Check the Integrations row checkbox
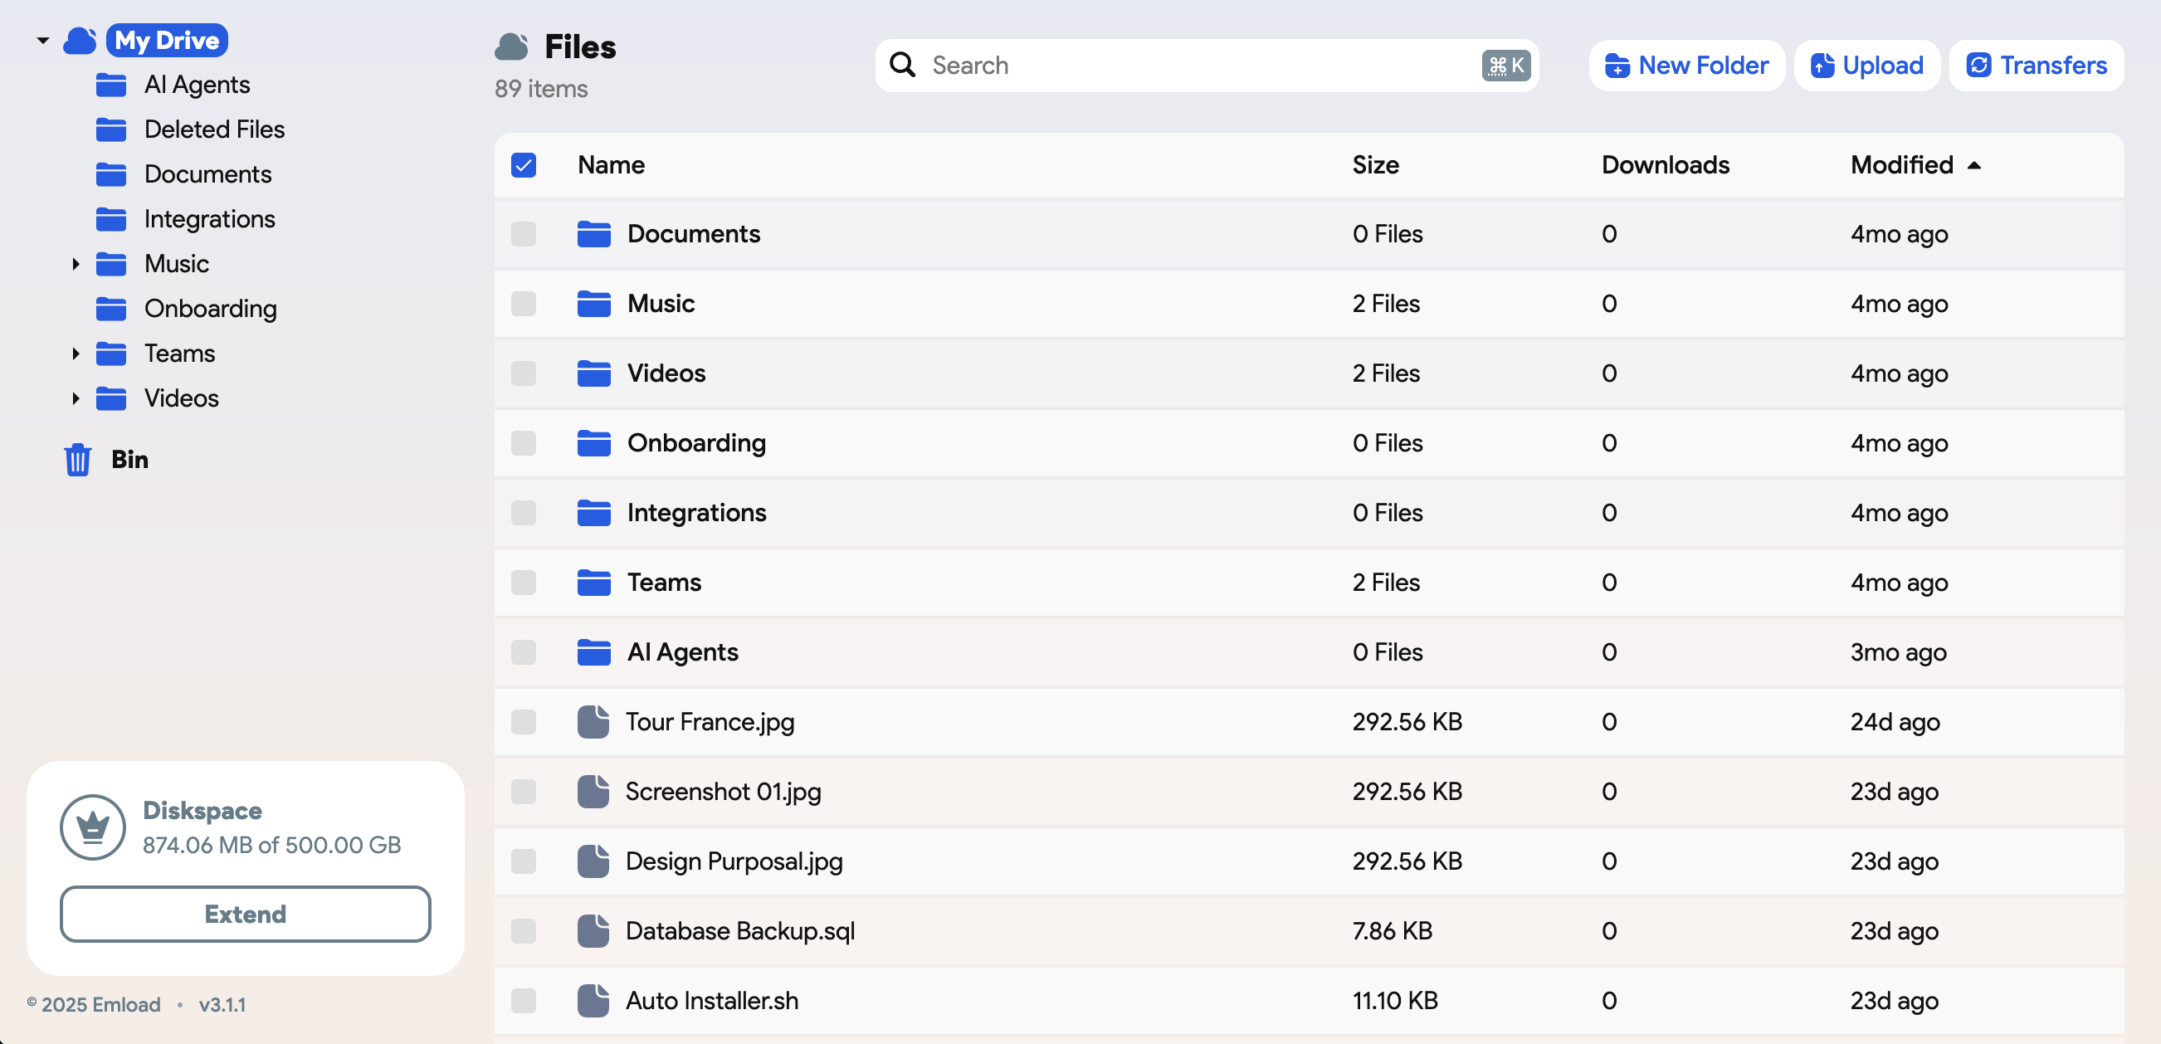This screenshot has width=2161, height=1044. point(524,513)
